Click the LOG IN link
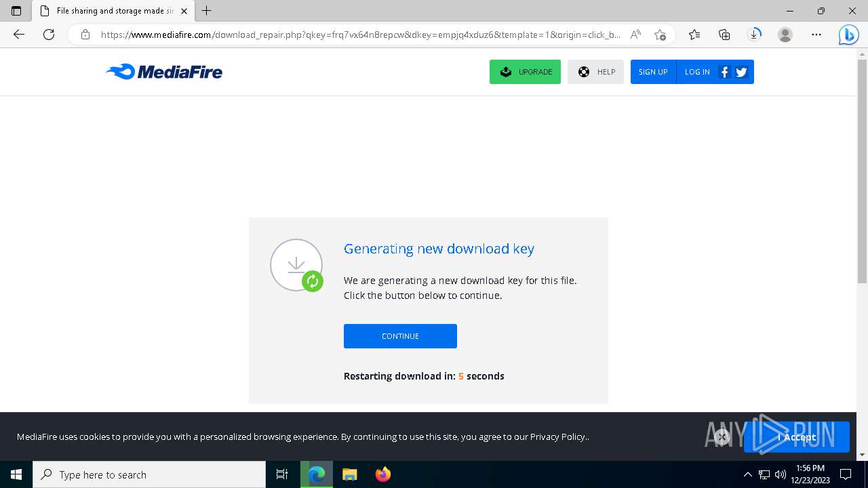868x488 pixels. coord(697,72)
